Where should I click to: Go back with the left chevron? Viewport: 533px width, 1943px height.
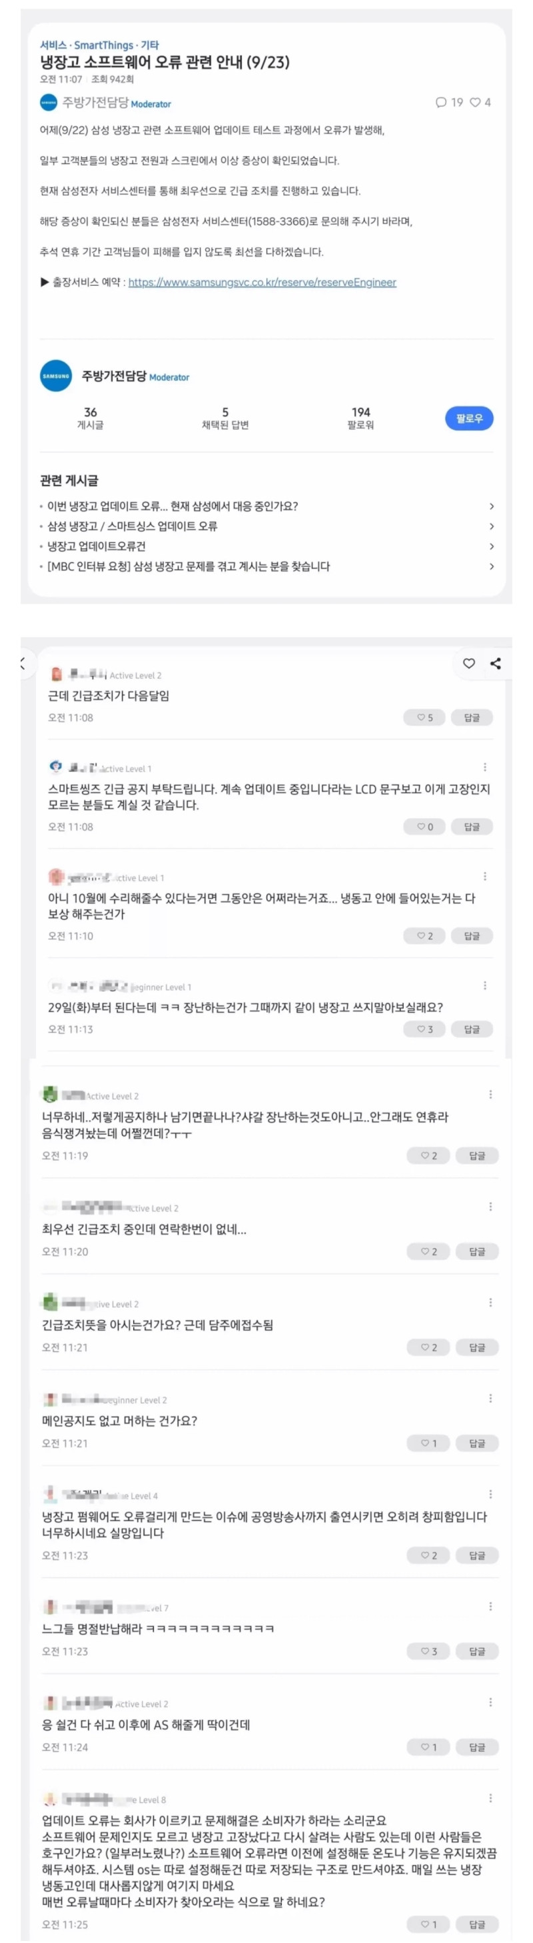[x=23, y=664]
